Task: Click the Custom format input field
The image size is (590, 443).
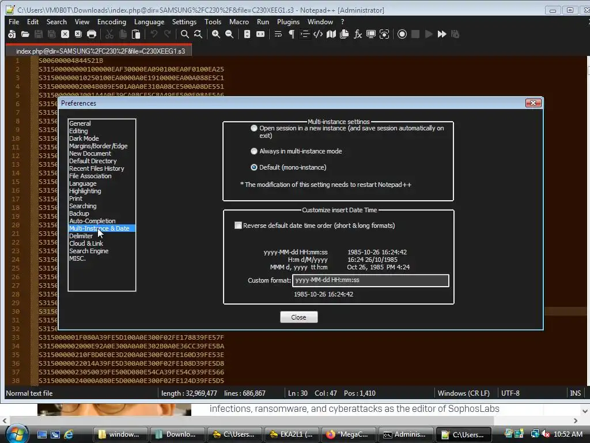Action: (x=370, y=280)
